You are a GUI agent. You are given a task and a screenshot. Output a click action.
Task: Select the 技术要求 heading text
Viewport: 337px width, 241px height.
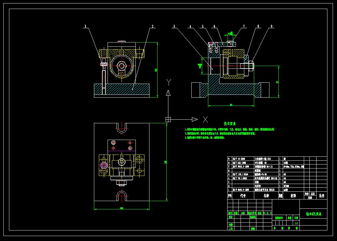(230, 124)
